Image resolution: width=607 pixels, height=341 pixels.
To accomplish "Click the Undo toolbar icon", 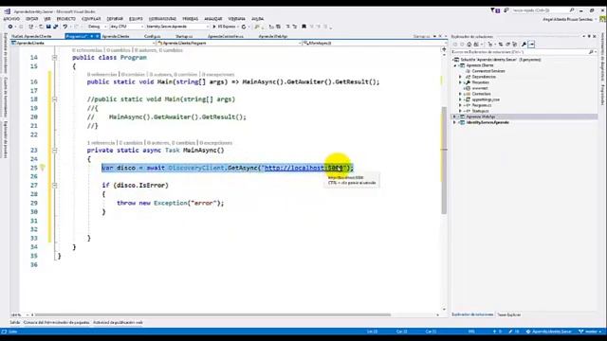I will (x=65, y=27).
